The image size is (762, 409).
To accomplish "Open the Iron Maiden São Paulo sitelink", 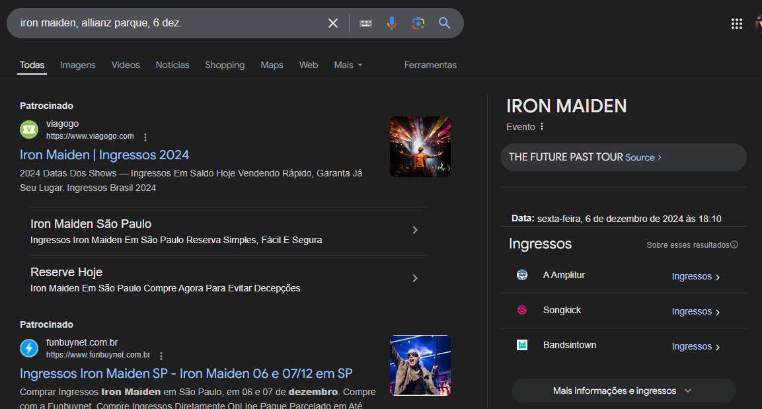I will 91,224.
